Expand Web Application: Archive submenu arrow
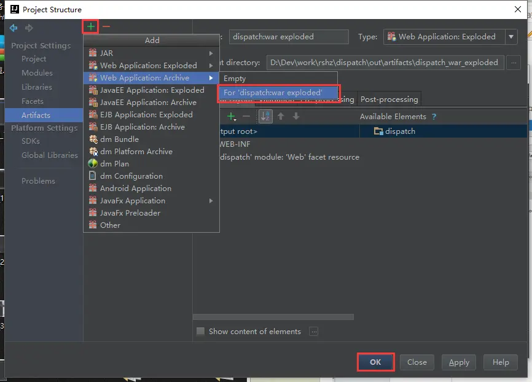Image resolution: width=532 pixels, height=382 pixels. 211,77
